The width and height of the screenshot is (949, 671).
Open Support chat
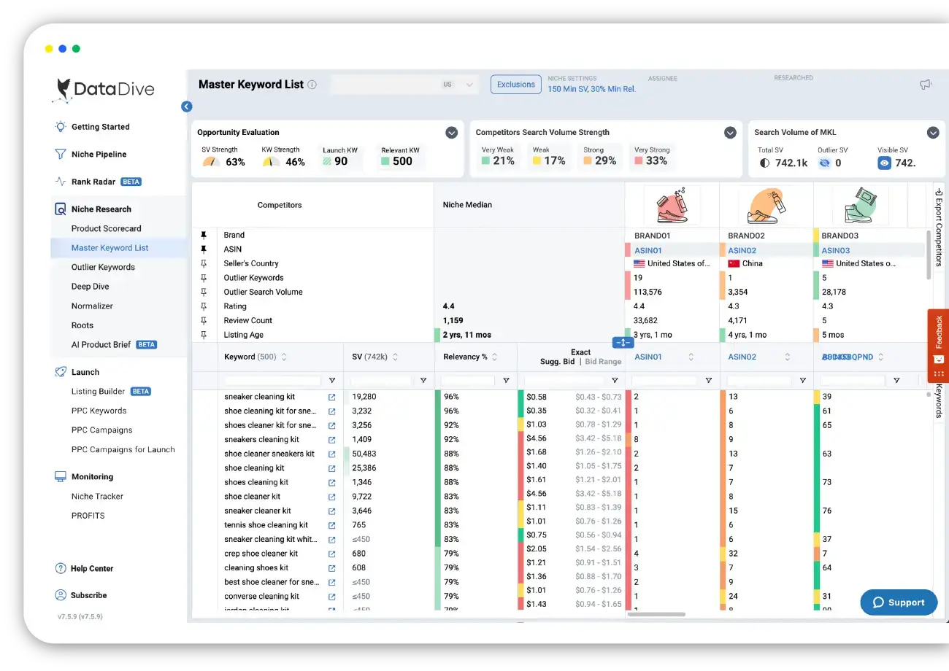pyautogui.click(x=899, y=602)
